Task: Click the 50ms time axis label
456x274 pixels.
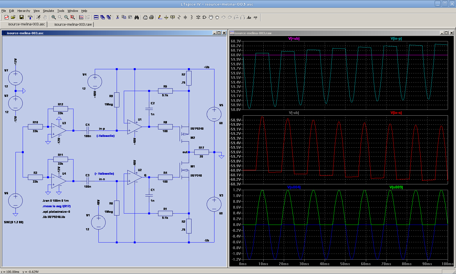Action: tap(345, 264)
